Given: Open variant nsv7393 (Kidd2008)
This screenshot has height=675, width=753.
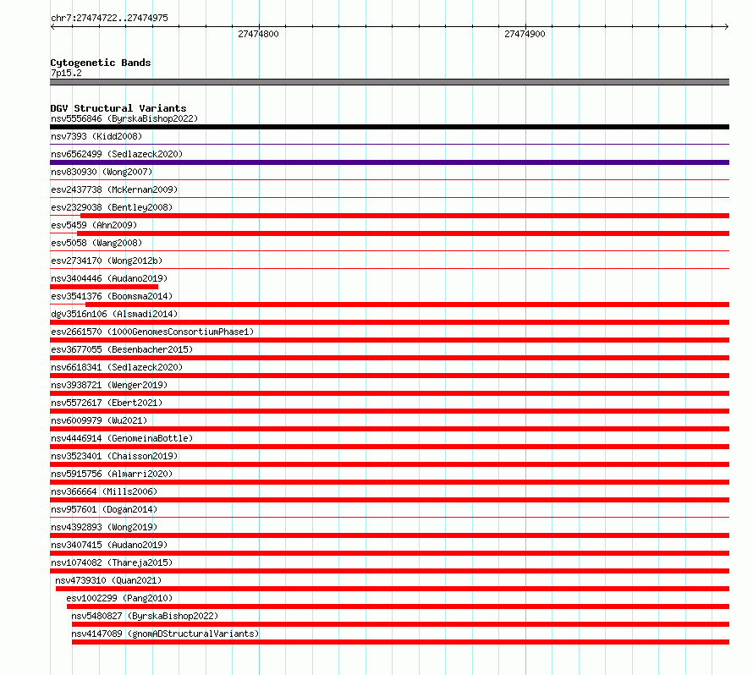Looking at the screenshot, I should click(96, 136).
